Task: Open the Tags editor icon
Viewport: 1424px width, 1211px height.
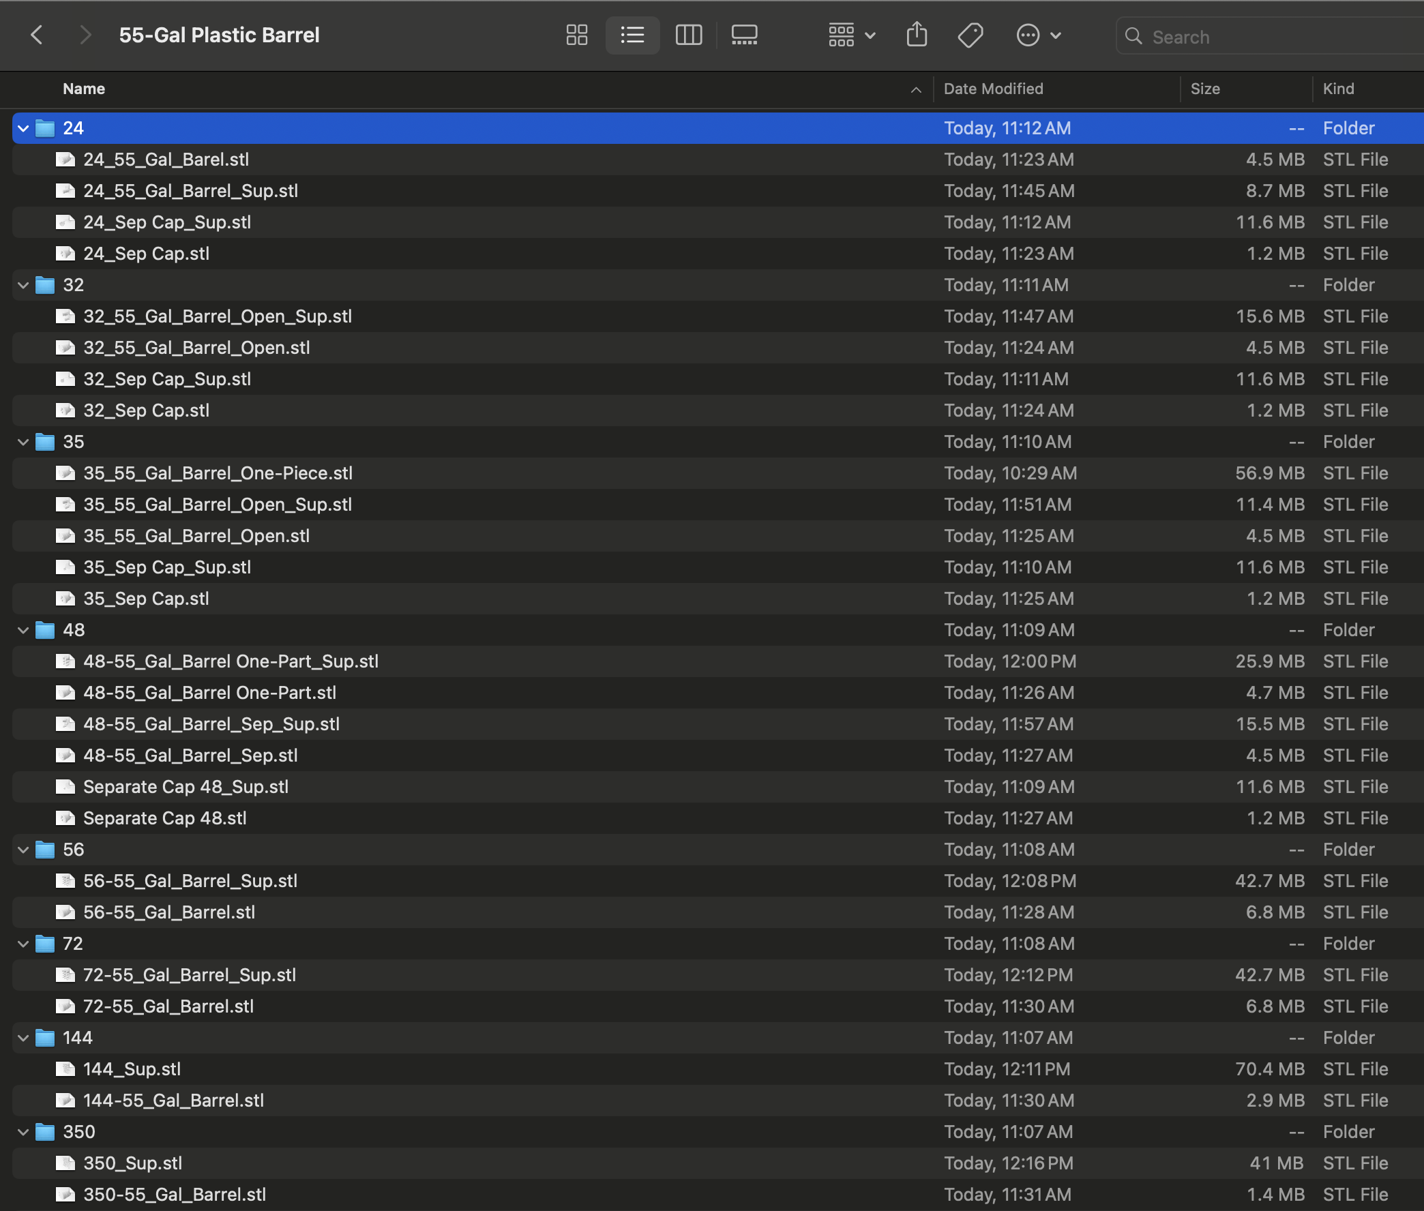Action: click(x=970, y=35)
